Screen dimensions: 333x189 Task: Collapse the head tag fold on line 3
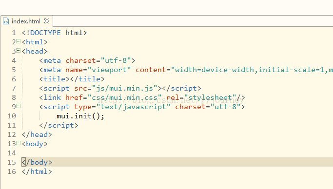(x=18, y=51)
